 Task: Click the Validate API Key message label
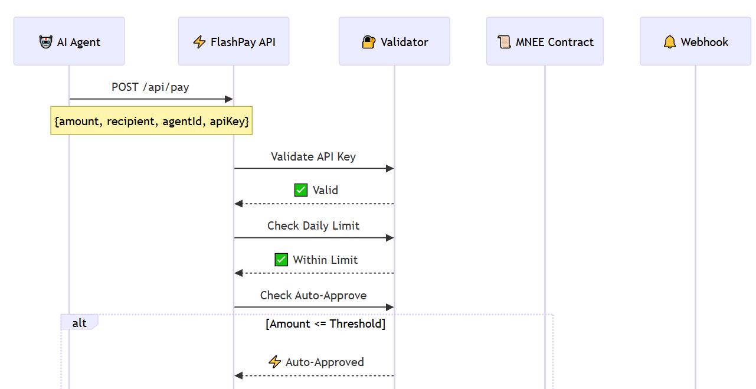click(x=313, y=156)
